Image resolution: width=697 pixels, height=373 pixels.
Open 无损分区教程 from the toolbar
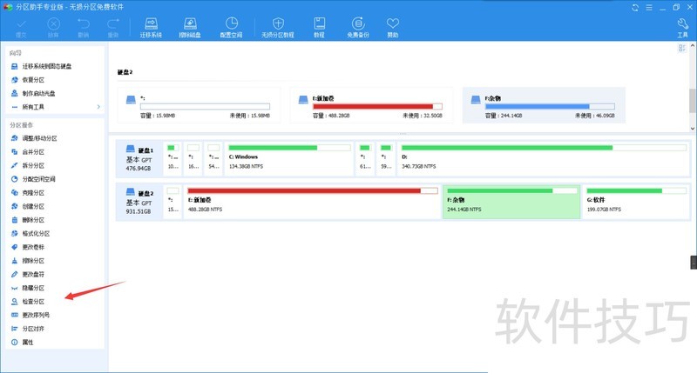click(278, 27)
